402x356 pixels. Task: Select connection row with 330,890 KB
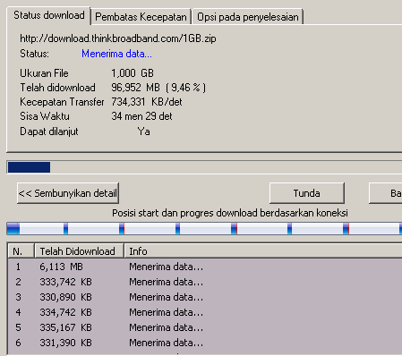(x=205, y=297)
